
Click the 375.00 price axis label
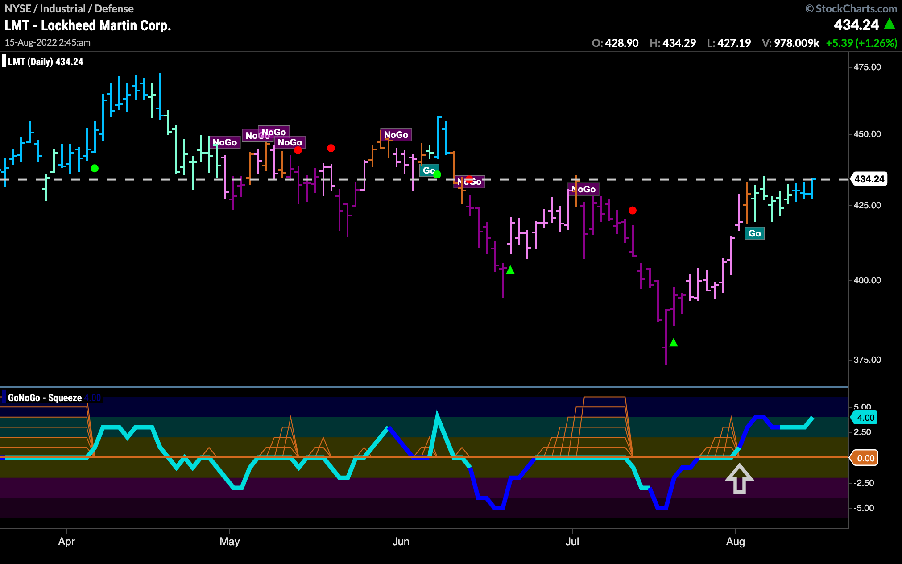pyautogui.click(x=867, y=360)
